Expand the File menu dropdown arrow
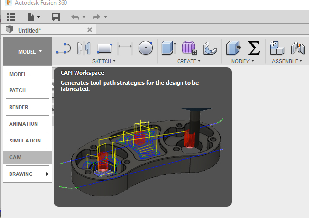Image resolution: width=309 pixels, height=218 pixels. [38, 17]
